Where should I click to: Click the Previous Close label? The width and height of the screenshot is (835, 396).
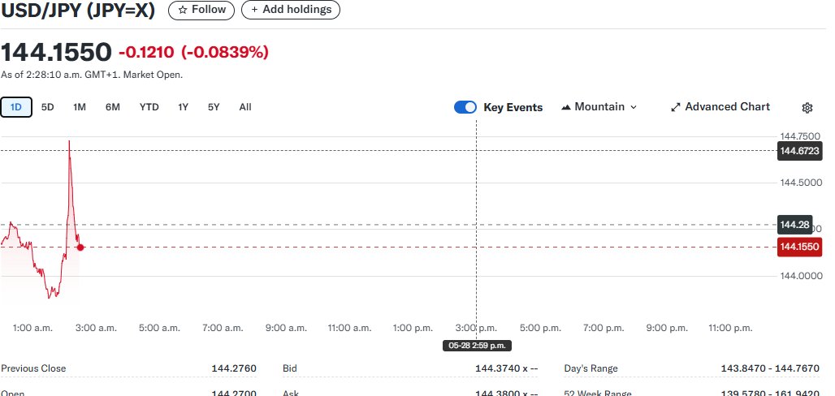tap(33, 368)
